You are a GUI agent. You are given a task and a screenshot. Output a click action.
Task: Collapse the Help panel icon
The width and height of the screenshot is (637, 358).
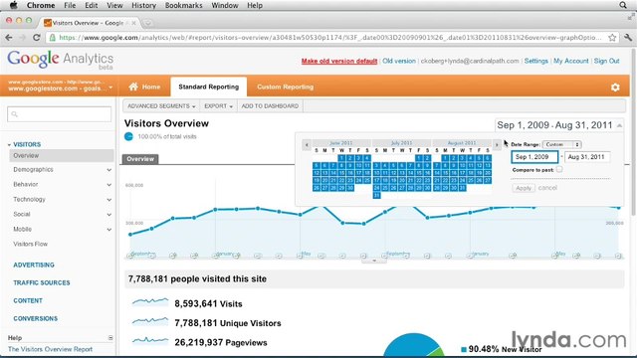(110, 338)
